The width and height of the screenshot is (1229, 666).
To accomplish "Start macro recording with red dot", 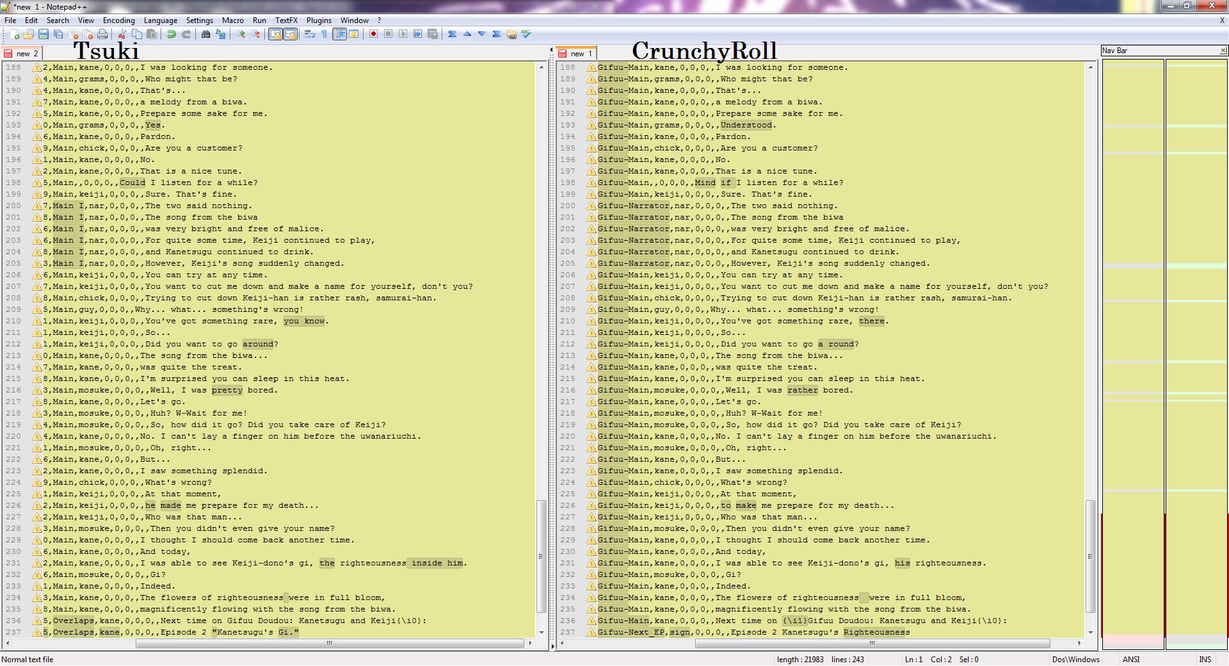I will pos(373,34).
